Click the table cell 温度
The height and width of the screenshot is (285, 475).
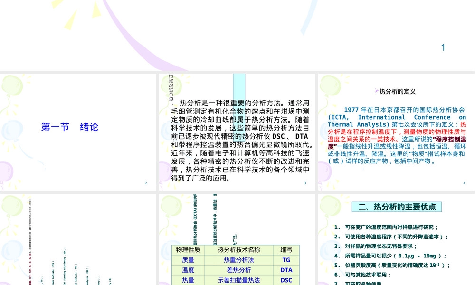point(188,270)
